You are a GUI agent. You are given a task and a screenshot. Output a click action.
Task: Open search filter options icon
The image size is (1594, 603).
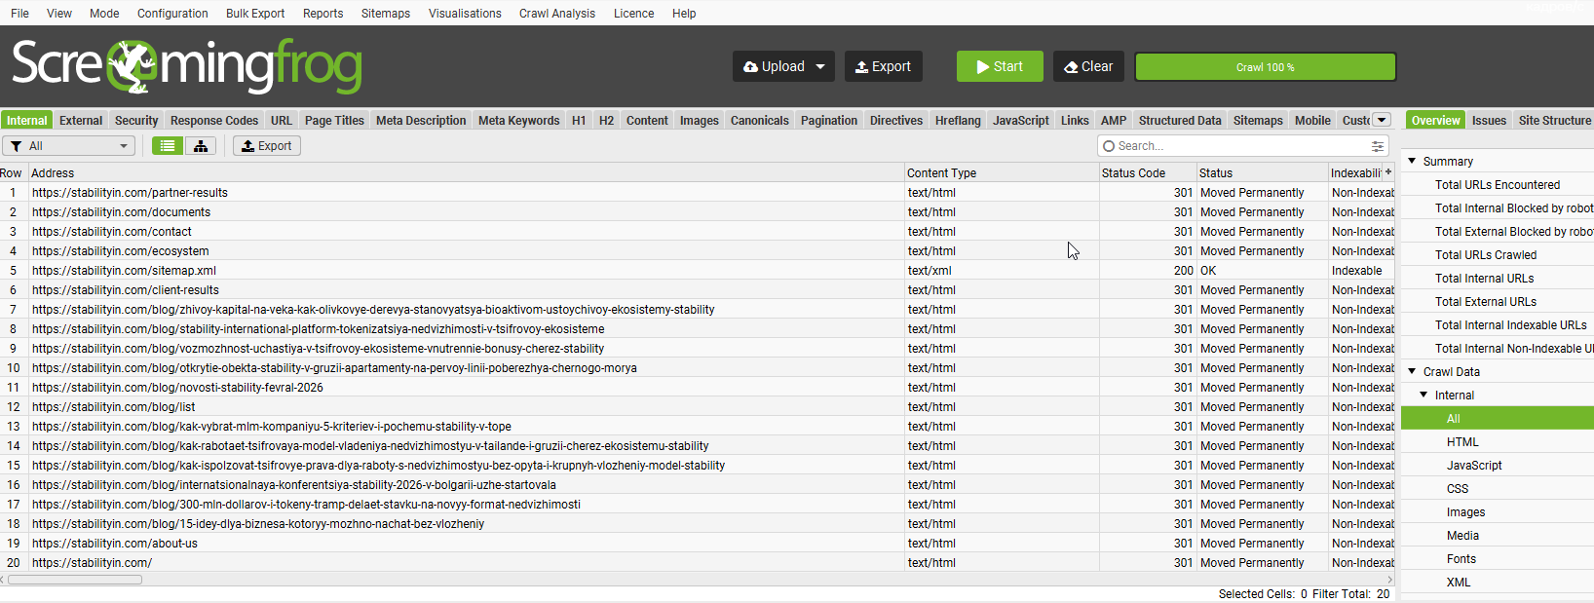[x=1378, y=146]
